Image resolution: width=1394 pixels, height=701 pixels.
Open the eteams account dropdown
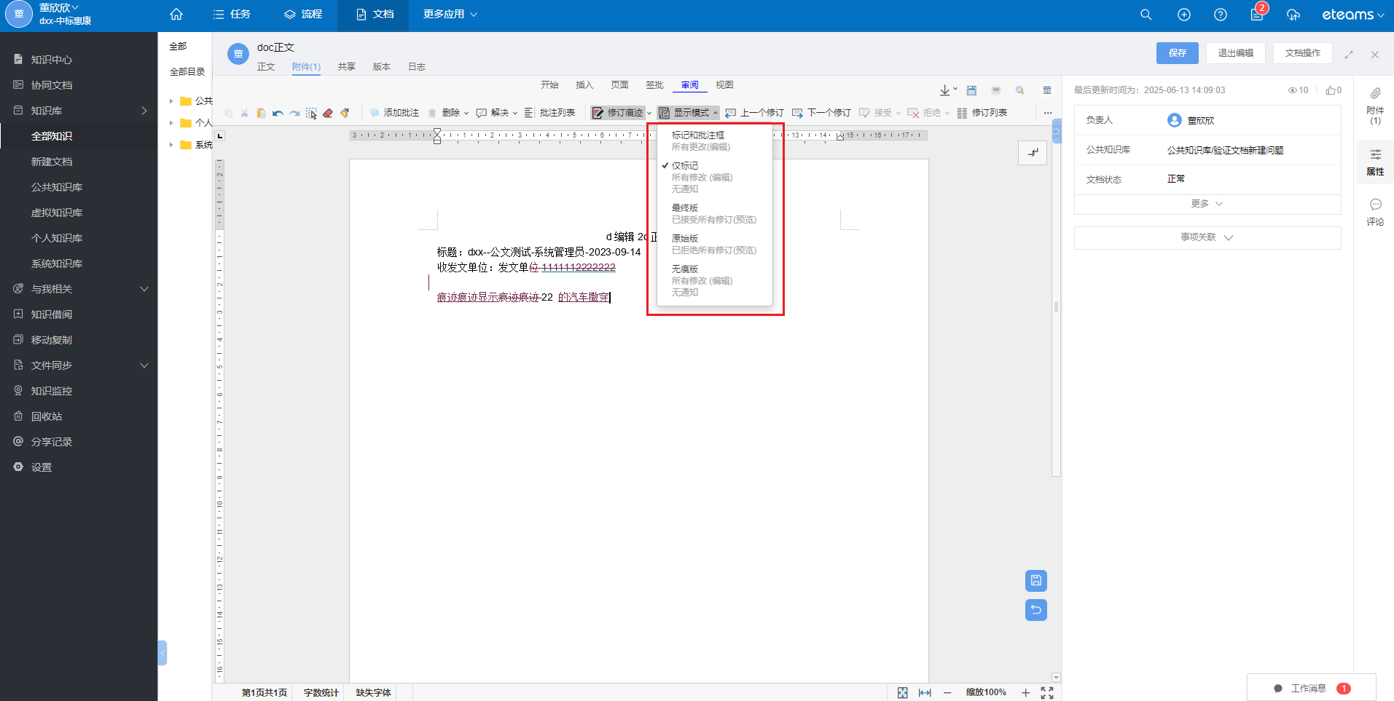click(1352, 15)
